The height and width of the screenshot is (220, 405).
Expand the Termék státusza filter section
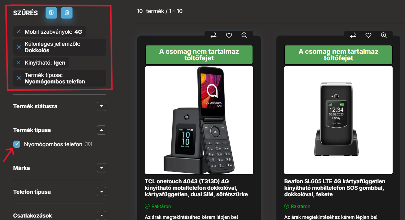click(x=102, y=106)
